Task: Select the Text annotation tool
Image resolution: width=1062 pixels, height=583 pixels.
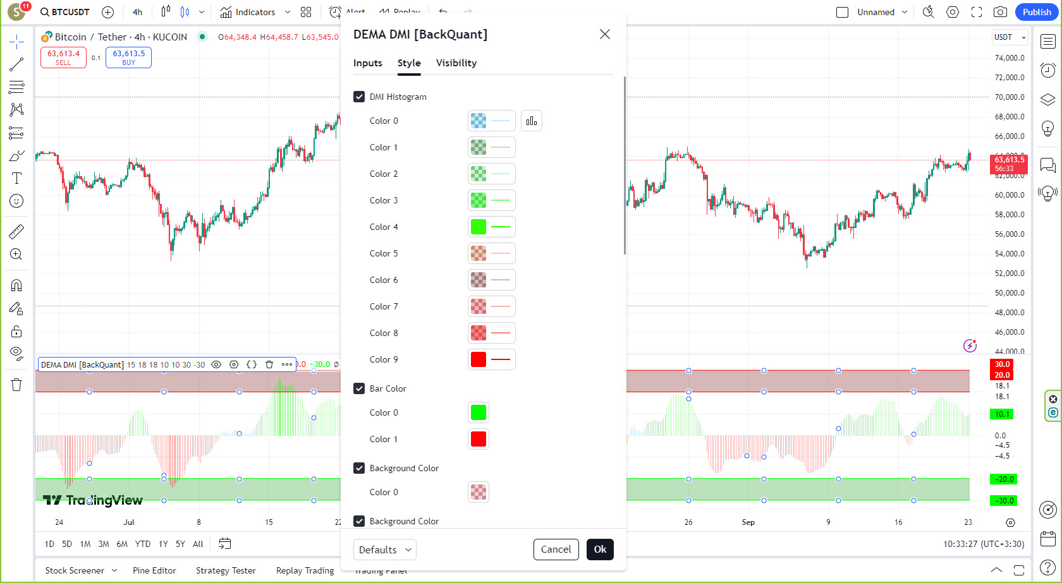Action: coord(16,178)
